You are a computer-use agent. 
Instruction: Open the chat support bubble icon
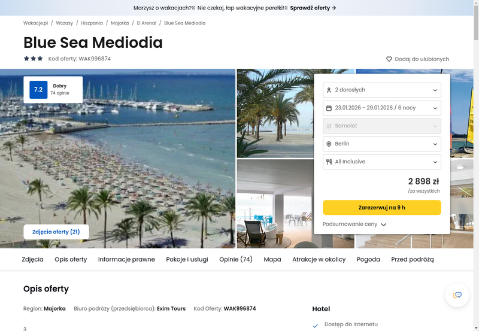(x=457, y=295)
